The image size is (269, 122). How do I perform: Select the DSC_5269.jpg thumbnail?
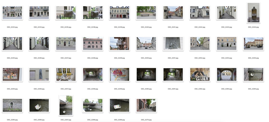point(120,105)
